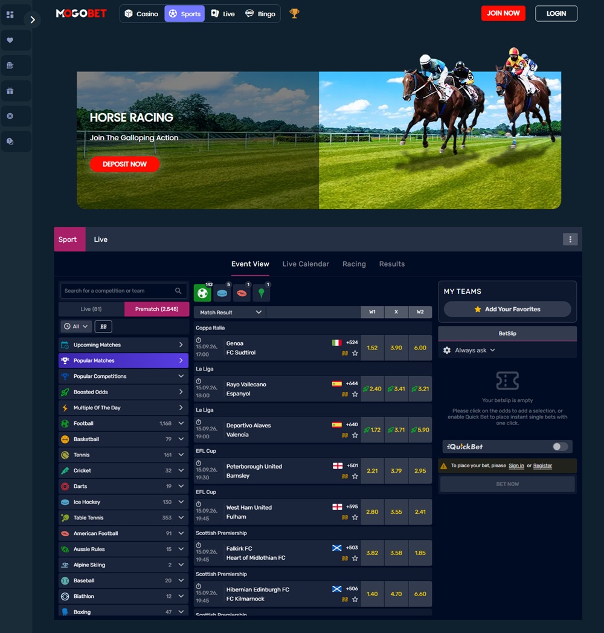Pick West Ham vs Fulham draw odds 3.55
Image resolution: width=604 pixels, height=633 pixels.
pos(396,511)
